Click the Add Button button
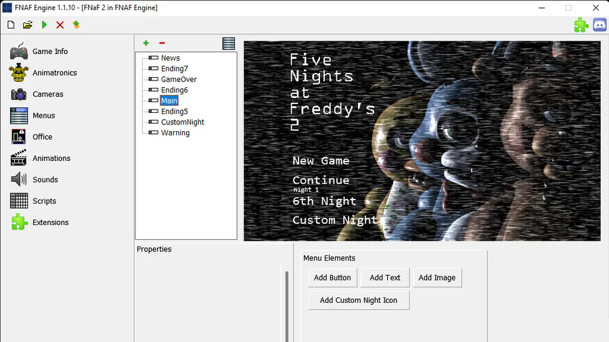This screenshot has height=342, width=609. point(332,278)
